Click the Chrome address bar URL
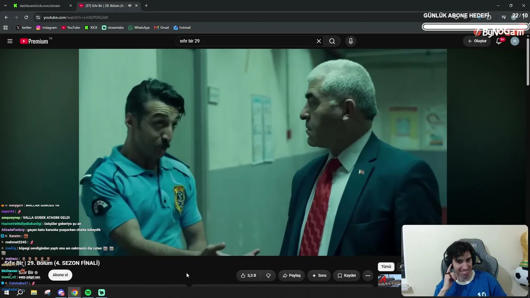Screen dimensions: 530x298 coord(76,17)
